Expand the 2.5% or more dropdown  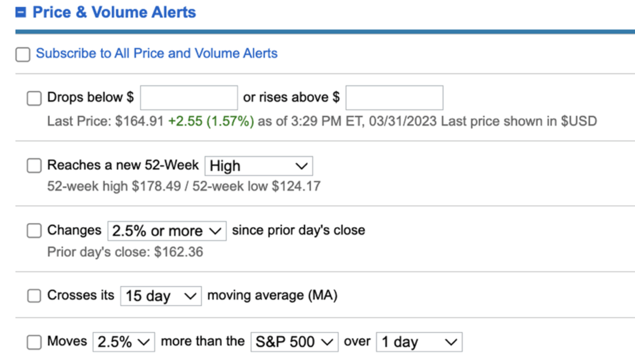[x=166, y=231]
